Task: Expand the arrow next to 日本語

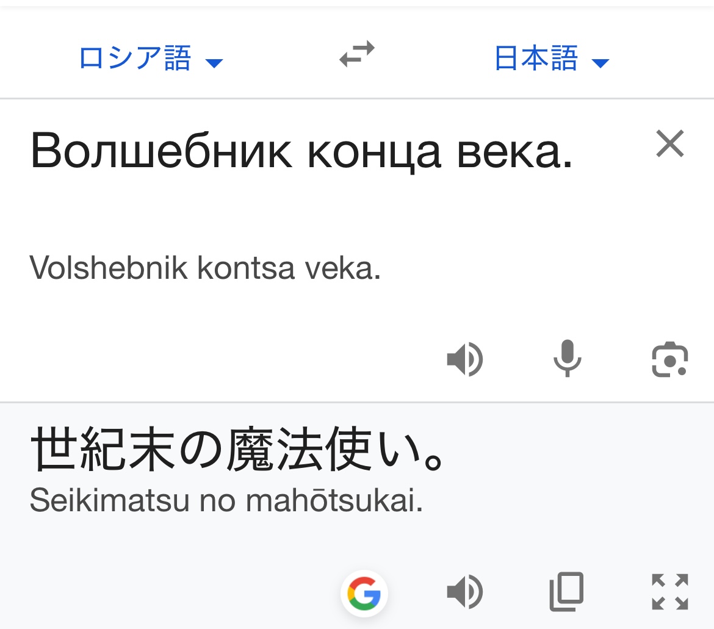Action: point(600,63)
